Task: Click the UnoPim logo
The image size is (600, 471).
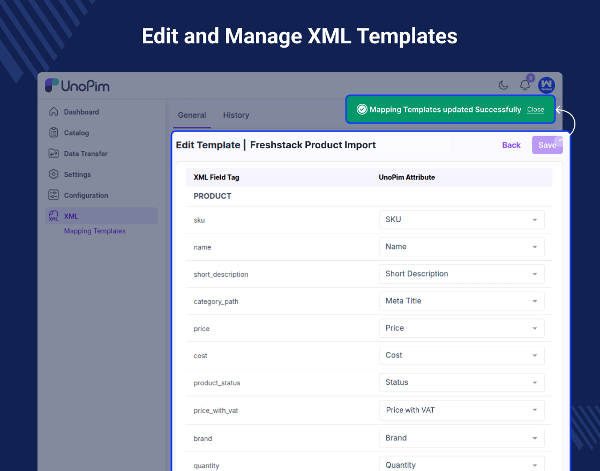Action: [x=77, y=86]
